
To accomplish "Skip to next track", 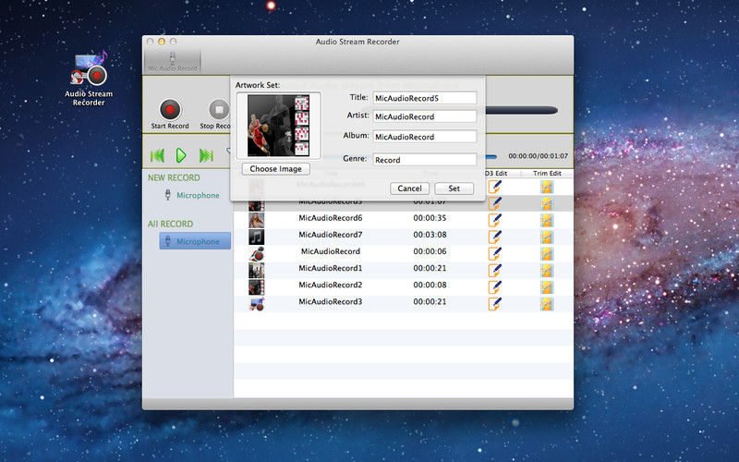I will pyautogui.click(x=206, y=155).
